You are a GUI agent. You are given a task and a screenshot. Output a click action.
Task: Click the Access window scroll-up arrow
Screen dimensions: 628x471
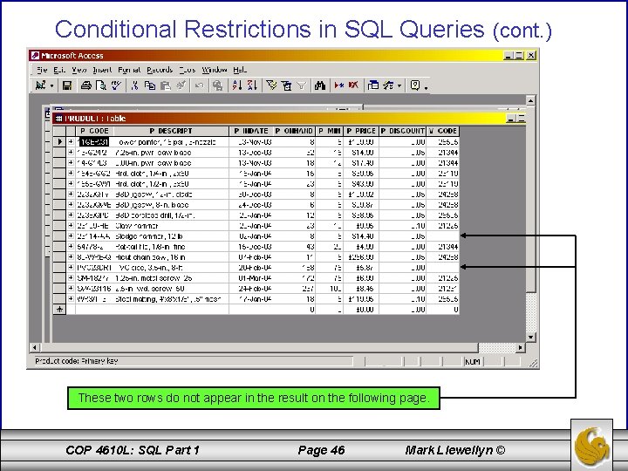point(530,100)
